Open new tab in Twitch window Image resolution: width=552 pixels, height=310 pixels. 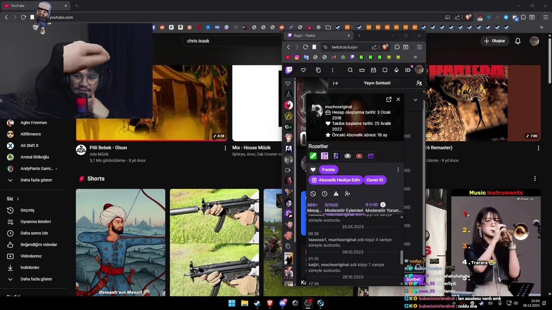point(359,35)
